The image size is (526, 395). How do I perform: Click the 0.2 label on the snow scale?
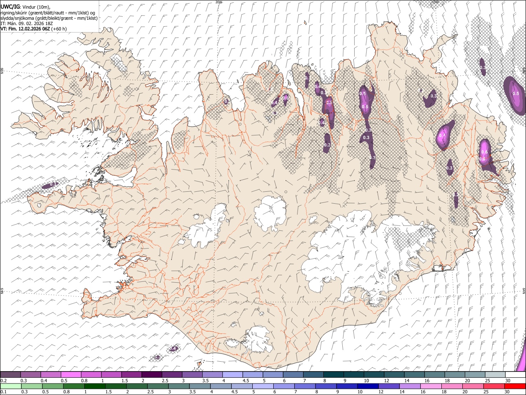(3, 381)
